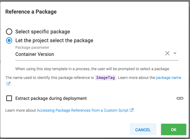Click external icon beside Custom Script link
Image resolution: width=190 pixels, height=139 pixels.
131,110
